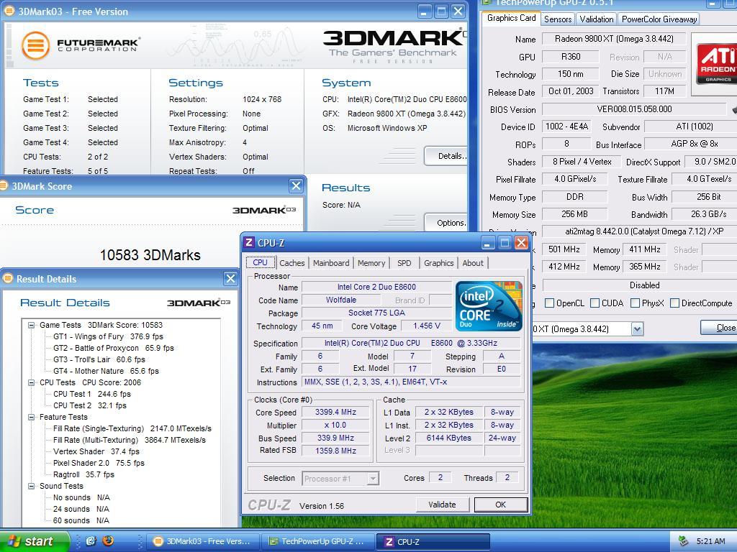Maximize the 3DMark03 main window
This screenshot has width=737, height=552.
pyautogui.click(x=441, y=11)
